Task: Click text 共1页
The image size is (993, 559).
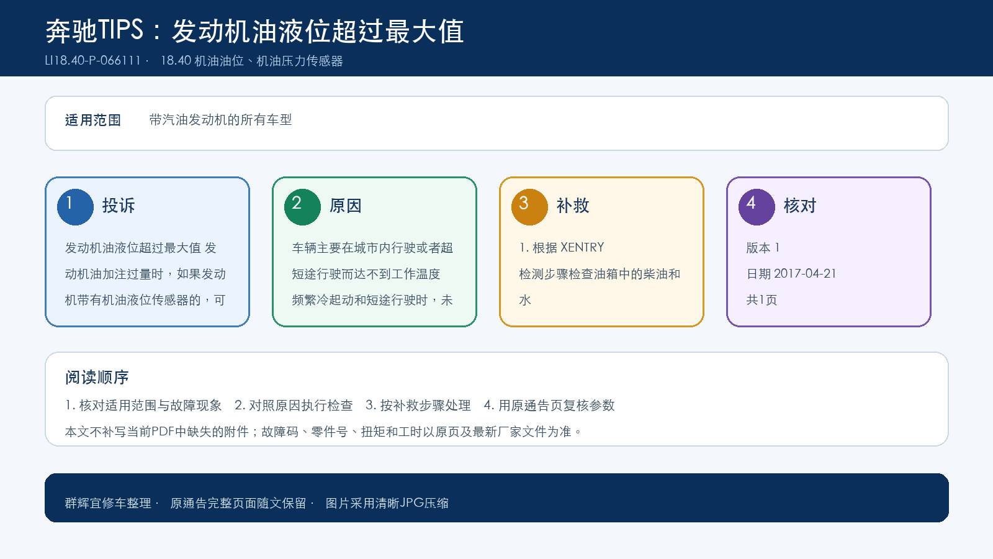Action: [x=762, y=300]
